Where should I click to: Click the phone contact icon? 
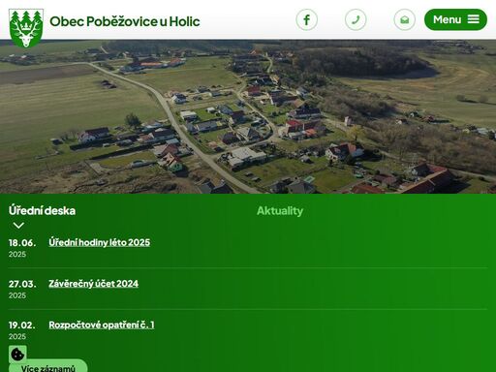pyautogui.click(x=356, y=19)
